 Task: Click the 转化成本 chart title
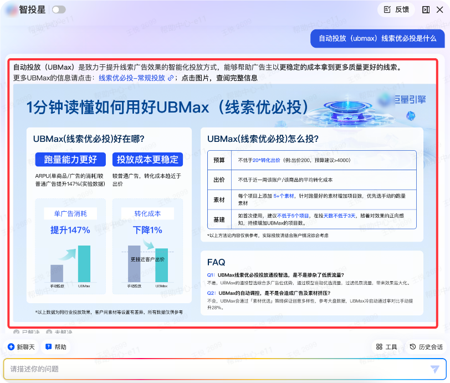[x=147, y=213]
